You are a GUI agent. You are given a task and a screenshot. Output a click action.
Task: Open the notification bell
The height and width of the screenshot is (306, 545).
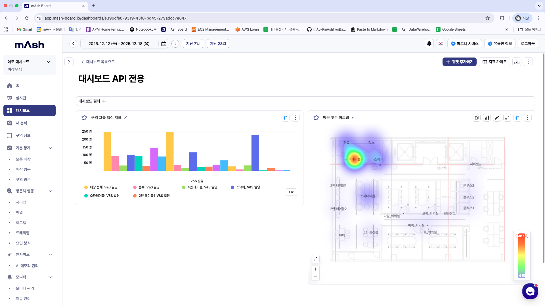[x=429, y=44]
